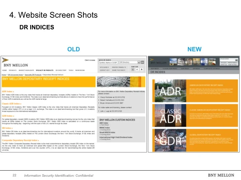This screenshot has height=180, width=241.
Task: Open COMPOSITE DR INDEX tab on new site
Action: (212, 69)
